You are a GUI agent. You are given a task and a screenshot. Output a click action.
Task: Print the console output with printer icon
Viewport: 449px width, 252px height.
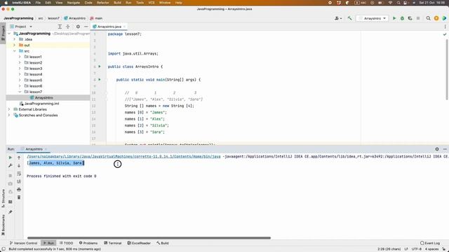19,190
